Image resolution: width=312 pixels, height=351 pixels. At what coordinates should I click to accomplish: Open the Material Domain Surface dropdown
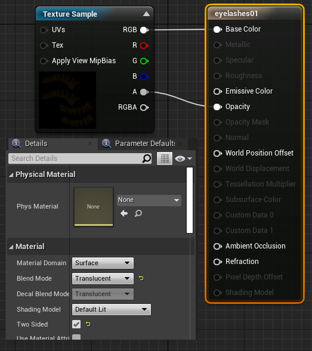tap(103, 263)
